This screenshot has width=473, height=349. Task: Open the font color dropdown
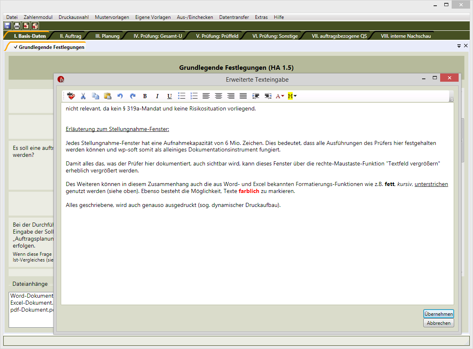tap(282, 96)
